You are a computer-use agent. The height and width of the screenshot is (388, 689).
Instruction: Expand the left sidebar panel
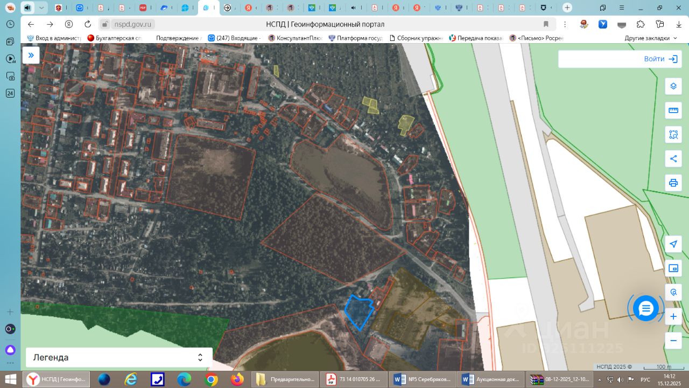pyautogui.click(x=31, y=55)
